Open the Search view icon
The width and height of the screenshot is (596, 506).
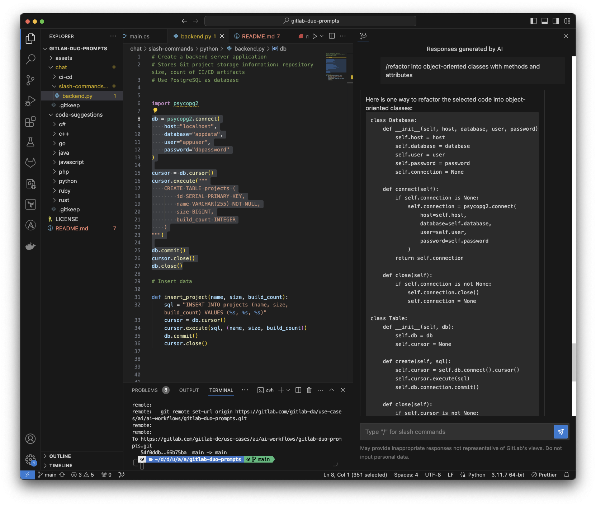click(x=30, y=59)
